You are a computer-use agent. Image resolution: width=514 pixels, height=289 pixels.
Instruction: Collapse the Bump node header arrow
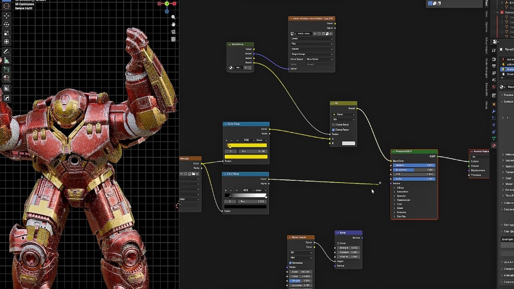338,233
